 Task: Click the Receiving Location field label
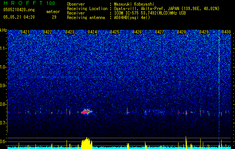coord(87,9)
